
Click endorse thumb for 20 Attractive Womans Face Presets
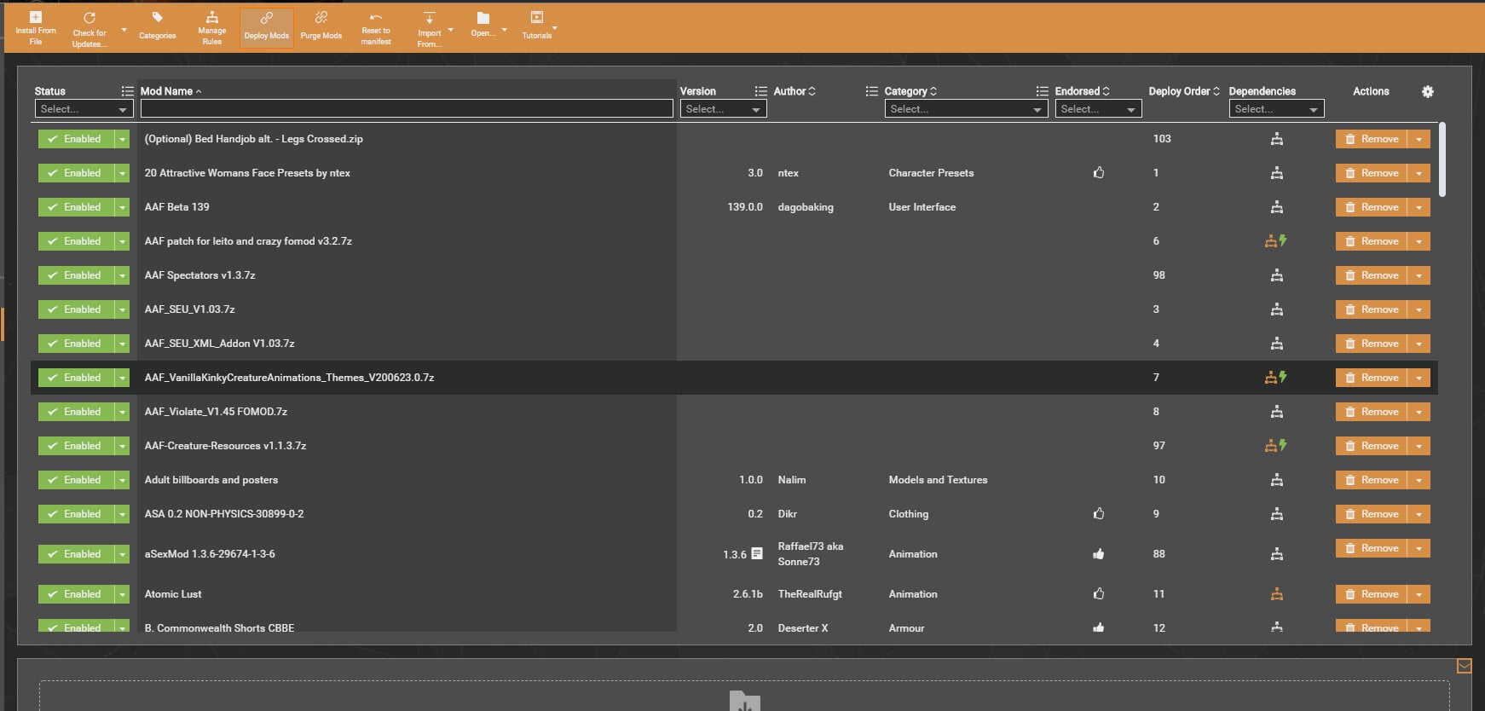tap(1099, 173)
